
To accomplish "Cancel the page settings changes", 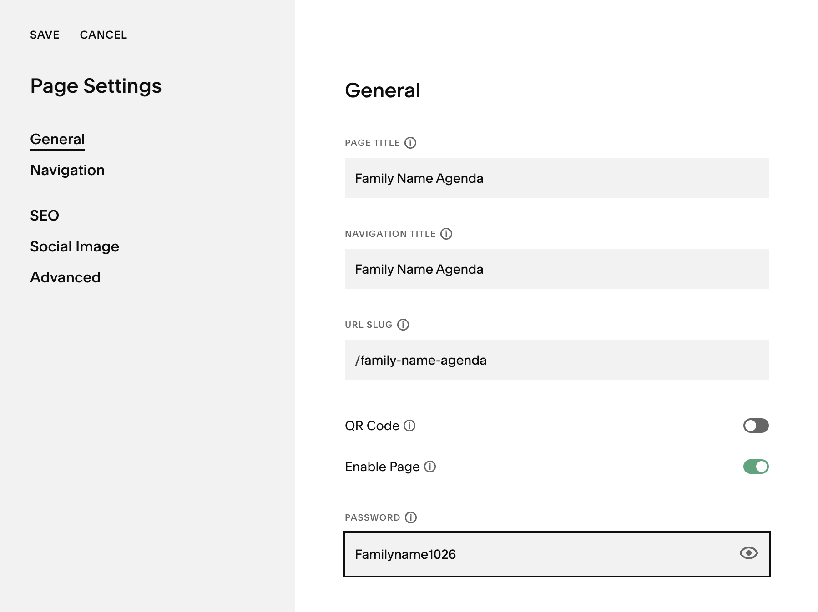I will pyautogui.click(x=103, y=35).
